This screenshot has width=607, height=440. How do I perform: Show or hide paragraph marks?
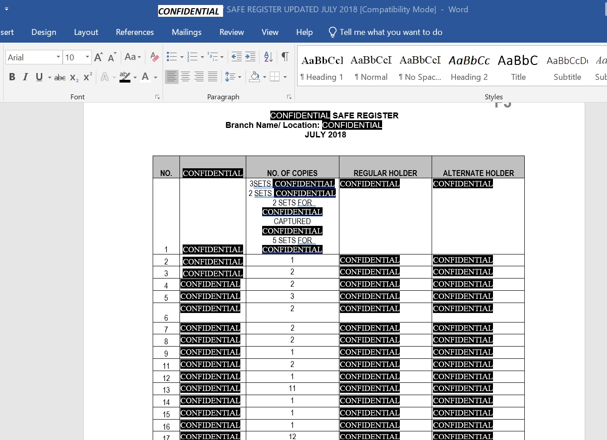(x=285, y=57)
